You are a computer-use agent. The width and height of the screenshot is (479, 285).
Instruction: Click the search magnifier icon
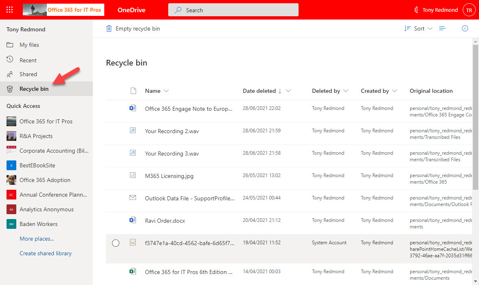click(x=178, y=10)
